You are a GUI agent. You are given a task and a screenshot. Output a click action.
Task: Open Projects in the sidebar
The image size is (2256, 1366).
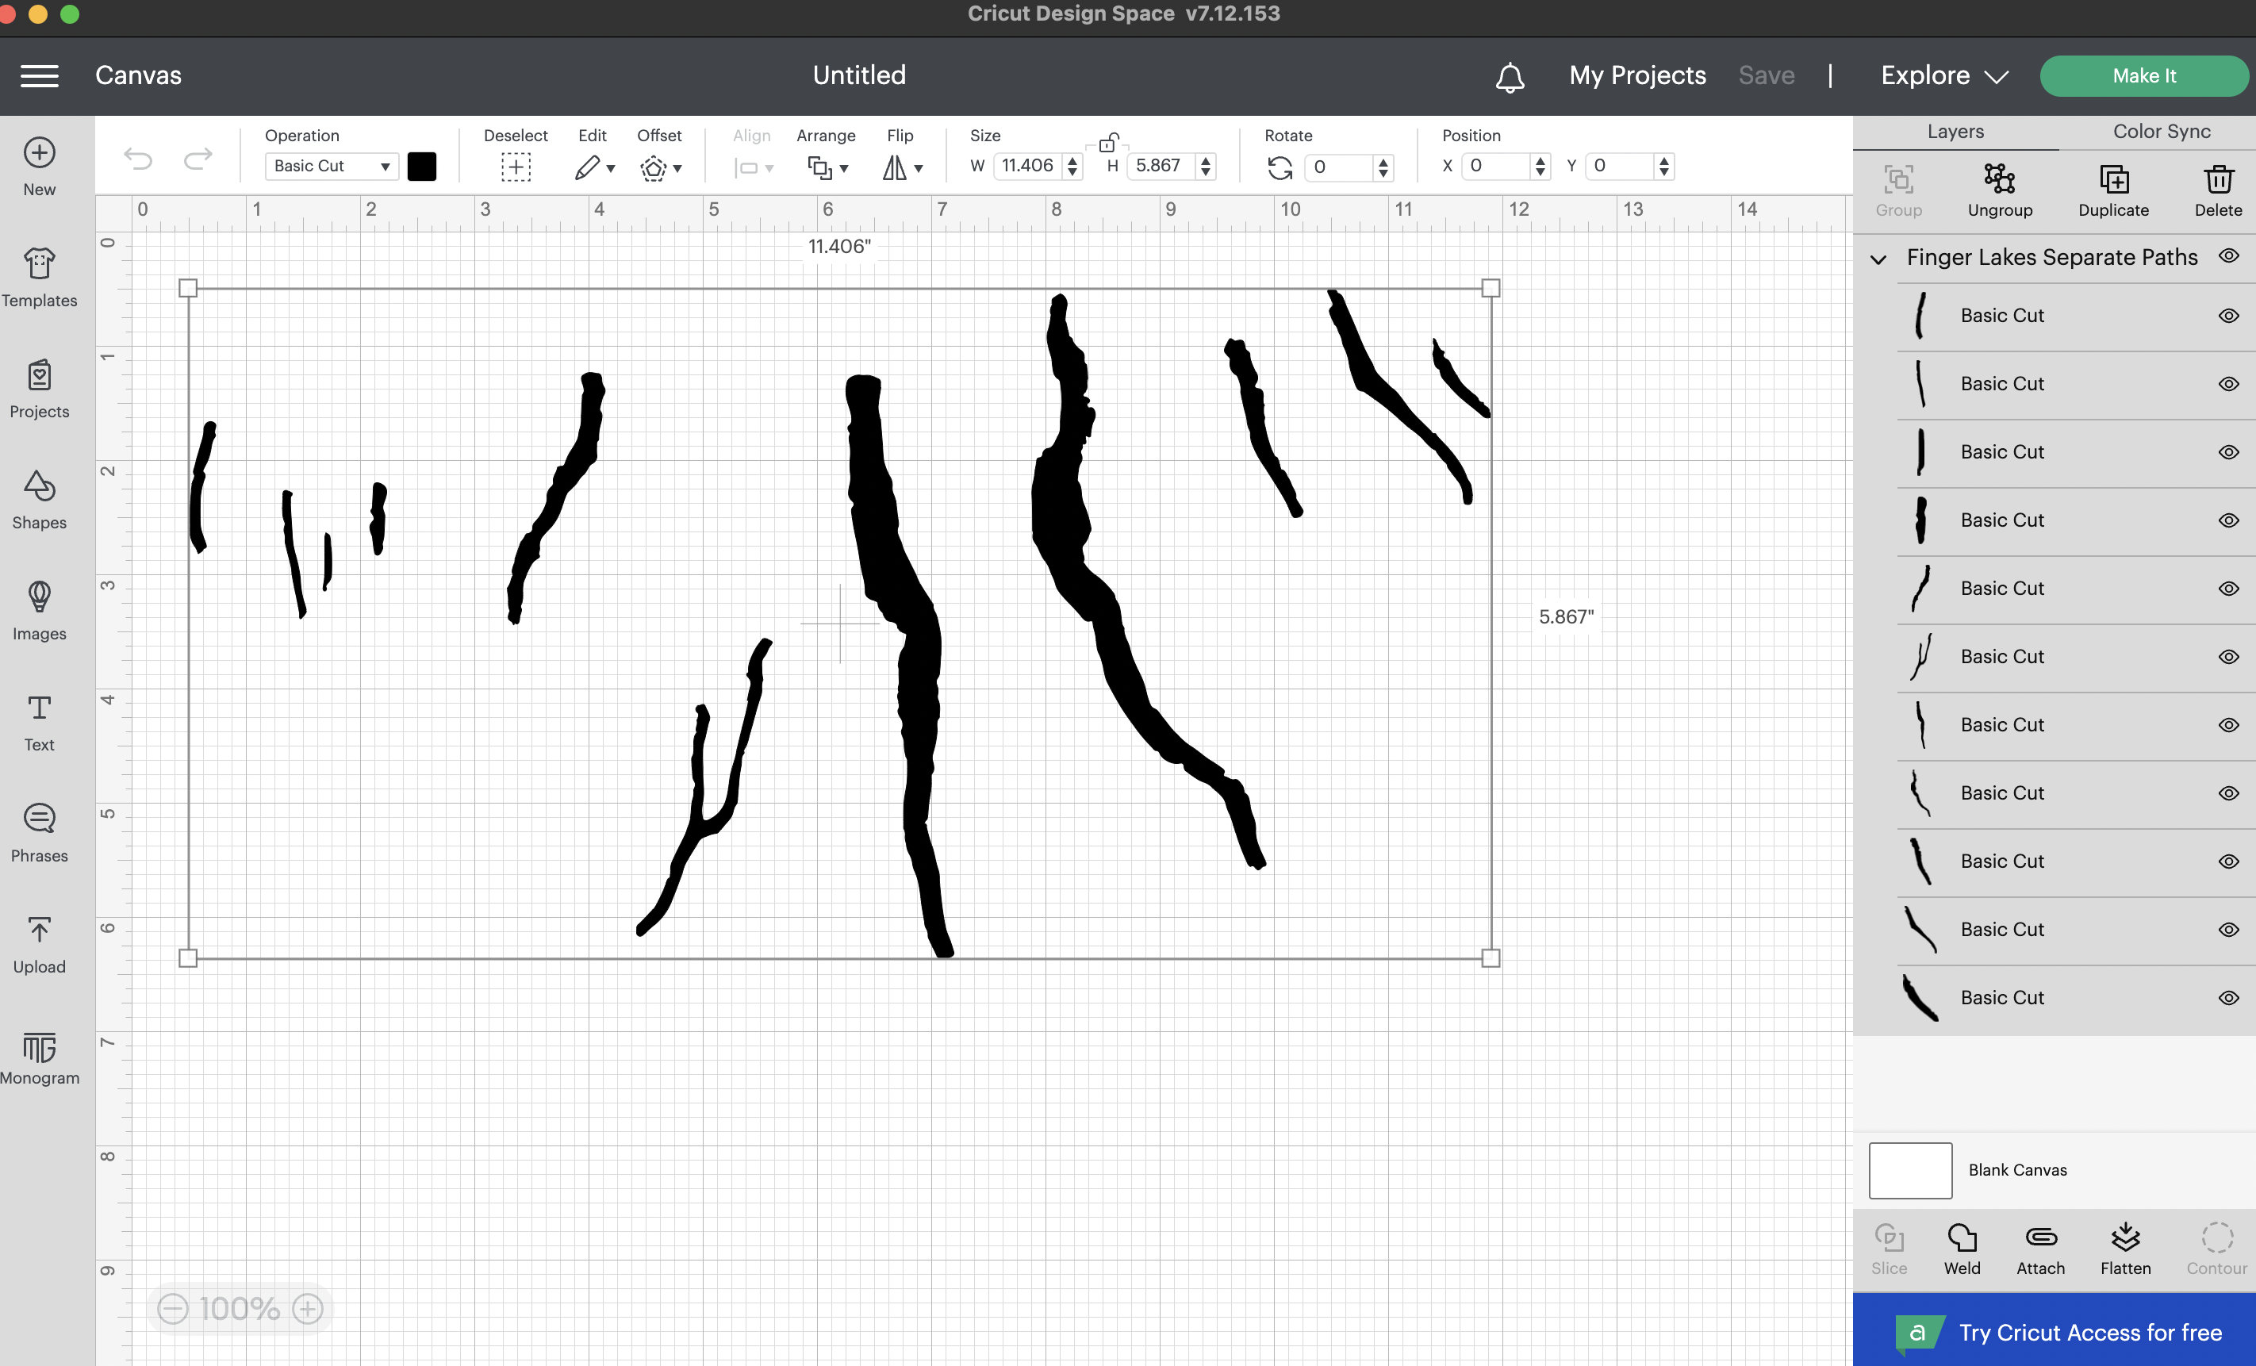(x=40, y=389)
